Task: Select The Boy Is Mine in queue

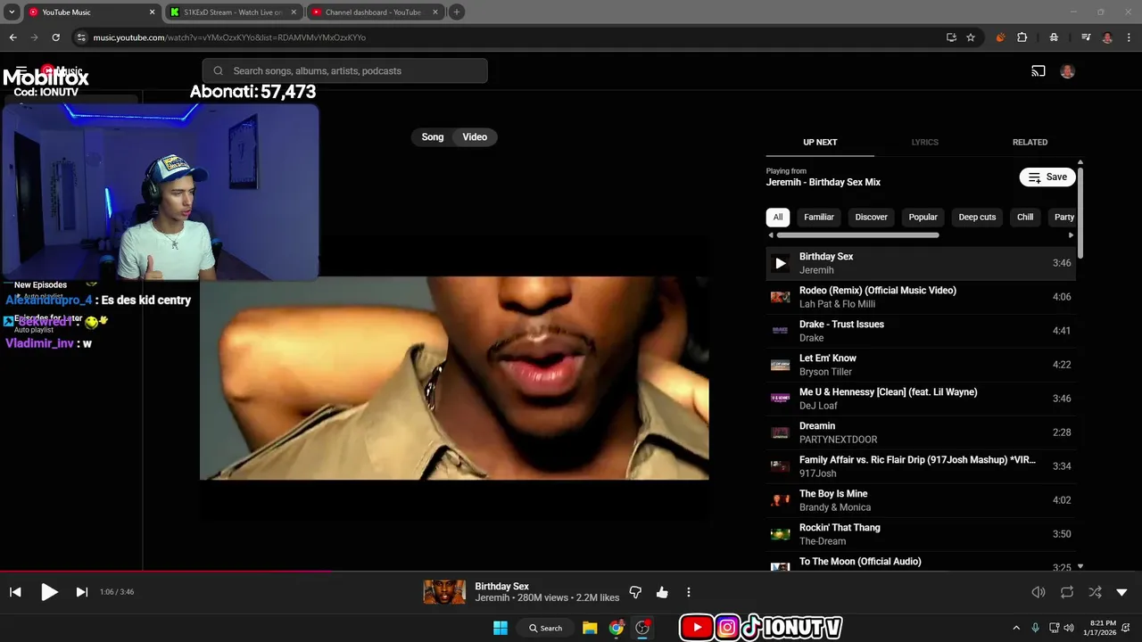Action: click(921, 500)
